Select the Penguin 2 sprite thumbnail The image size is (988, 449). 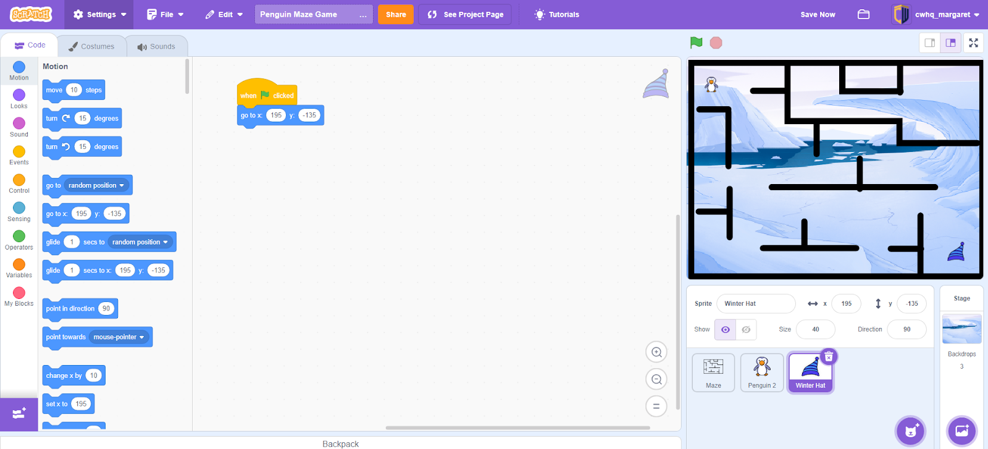(762, 372)
